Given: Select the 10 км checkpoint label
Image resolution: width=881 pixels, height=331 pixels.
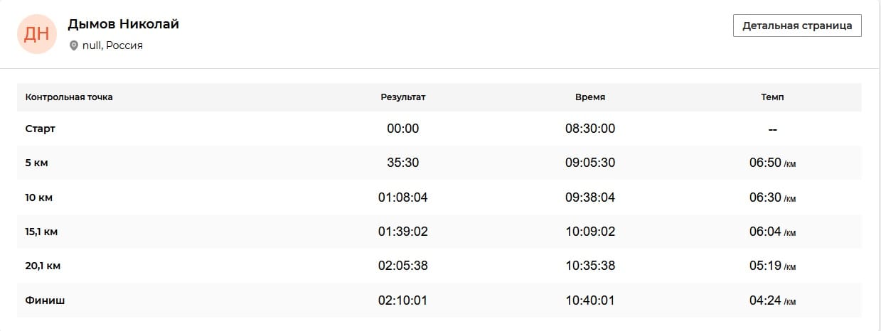Looking at the screenshot, I should (x=39, y=197).
